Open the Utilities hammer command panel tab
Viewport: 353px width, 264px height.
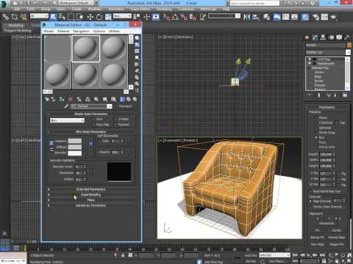tap(347, 37)
